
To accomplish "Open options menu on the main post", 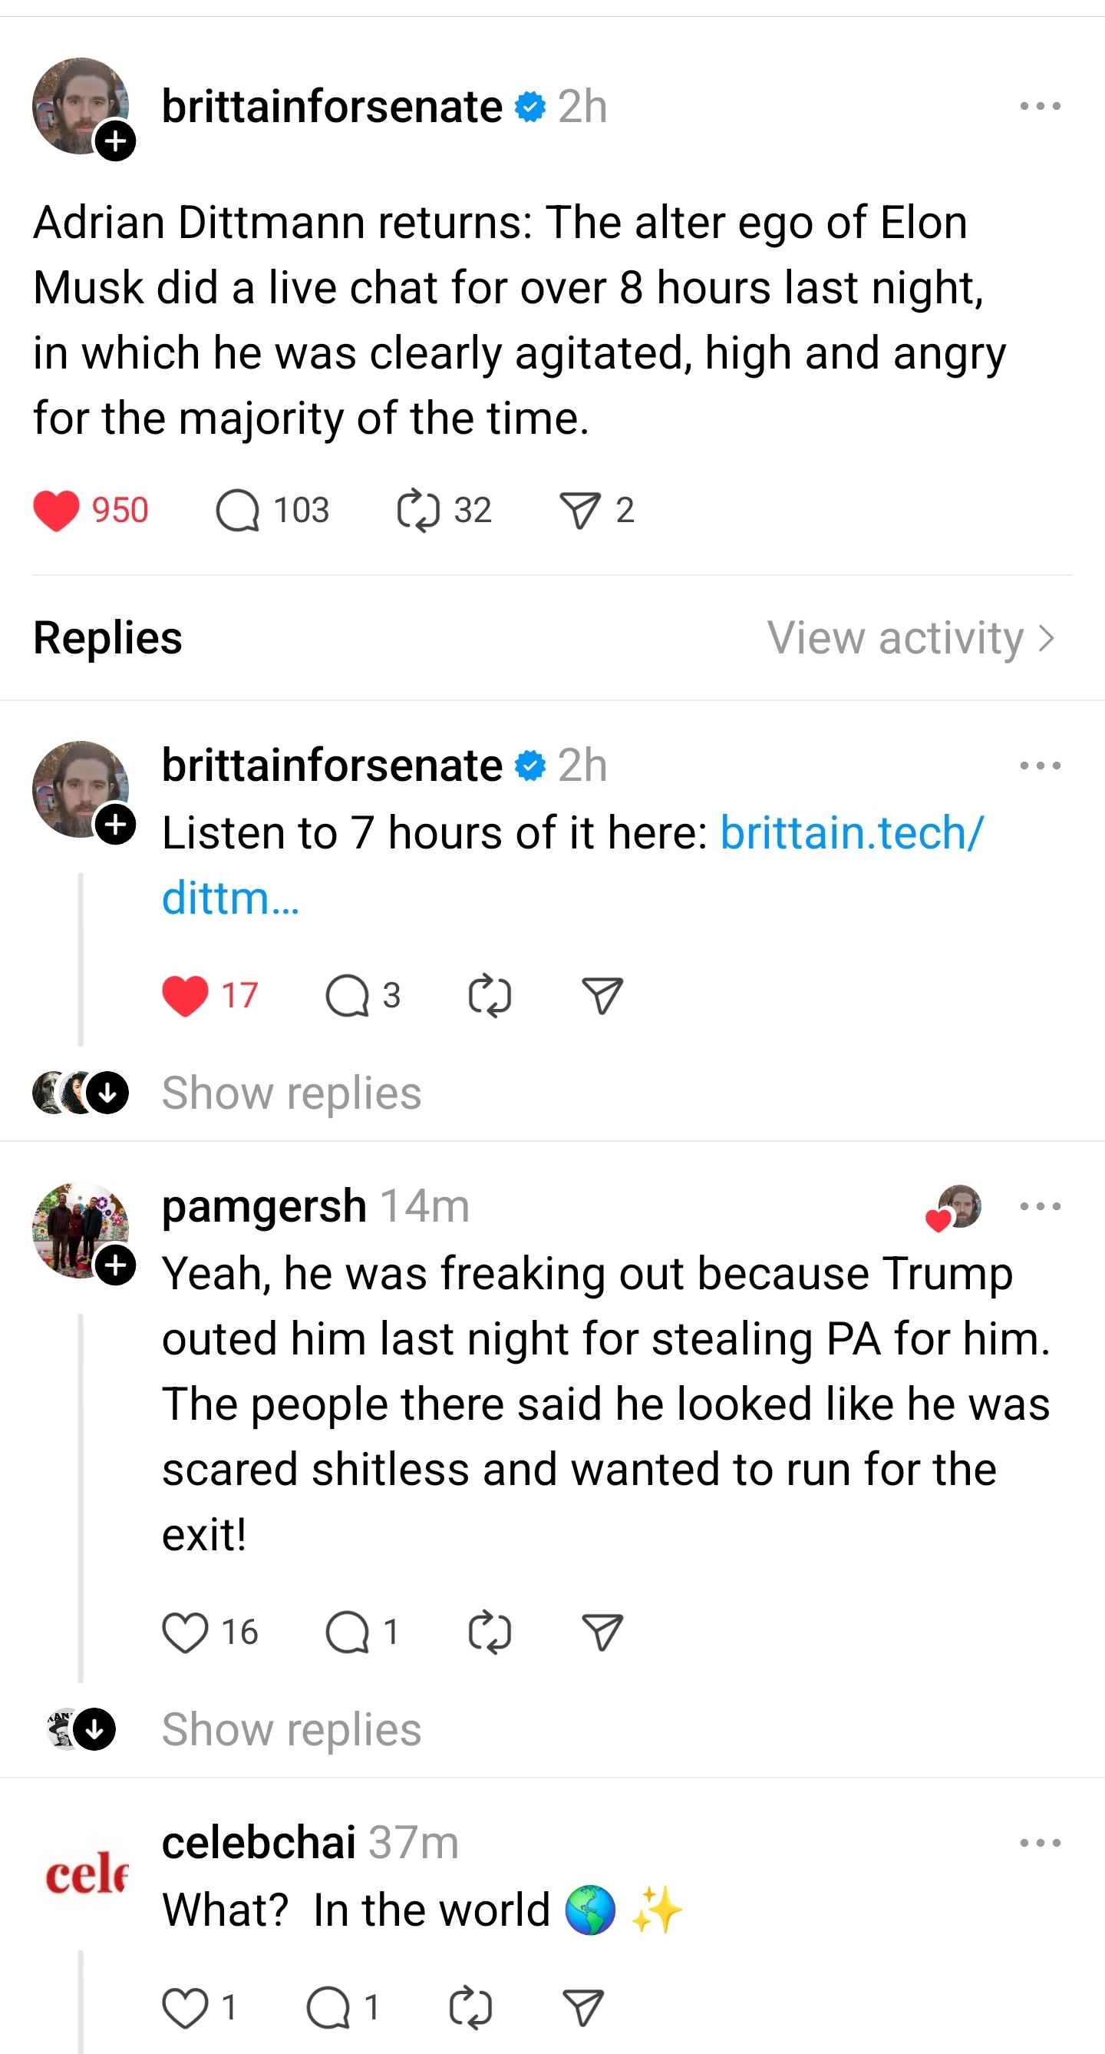I will pos(1041,104).
